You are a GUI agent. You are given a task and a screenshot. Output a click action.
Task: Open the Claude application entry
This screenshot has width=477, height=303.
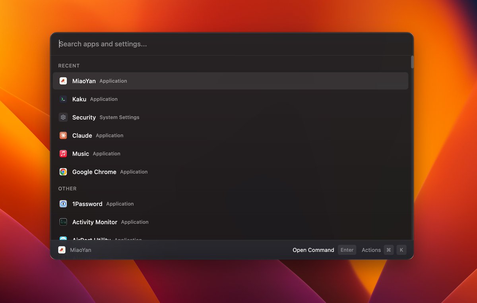[x=159, y=135]
